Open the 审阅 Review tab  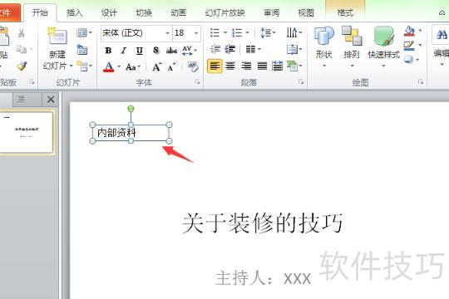coord(271,13)
